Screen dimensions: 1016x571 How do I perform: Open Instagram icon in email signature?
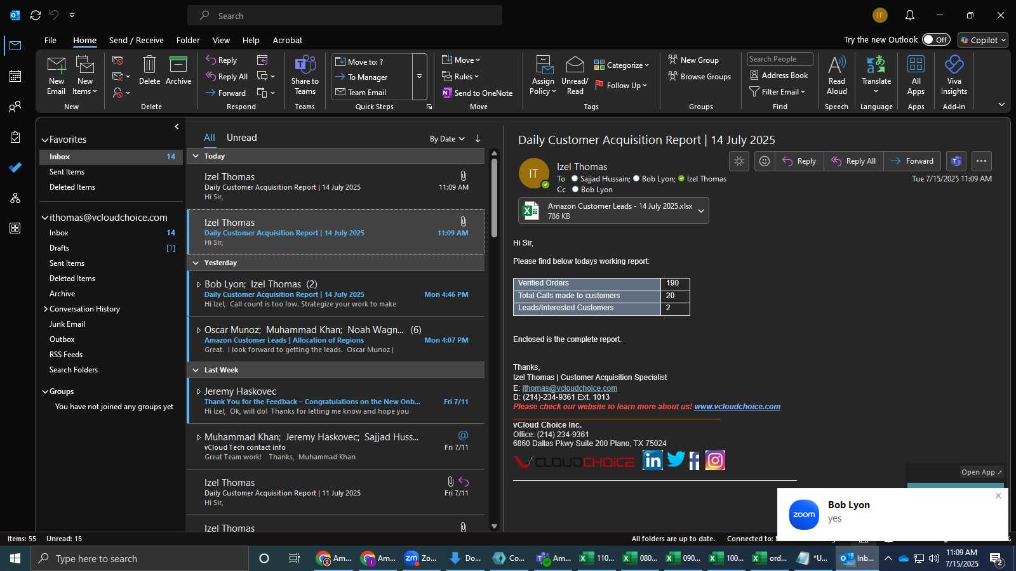[x=715, y=461]
